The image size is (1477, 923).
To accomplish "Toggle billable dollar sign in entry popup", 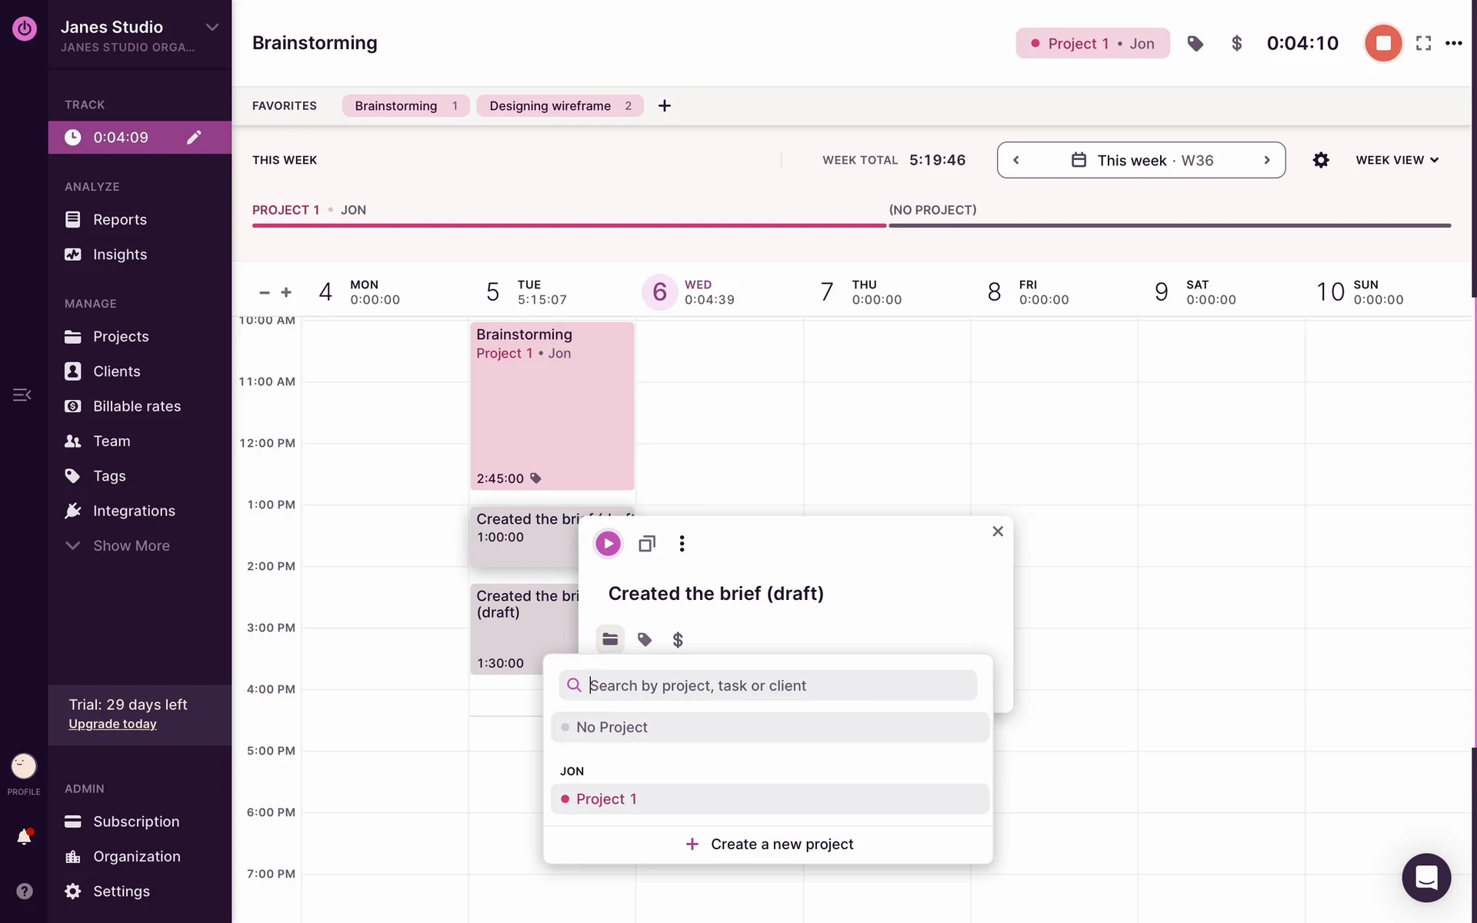I will point(678,639).
